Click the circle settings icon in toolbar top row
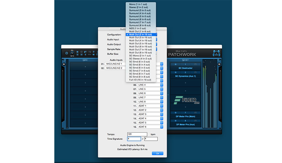 click(82, 52)
